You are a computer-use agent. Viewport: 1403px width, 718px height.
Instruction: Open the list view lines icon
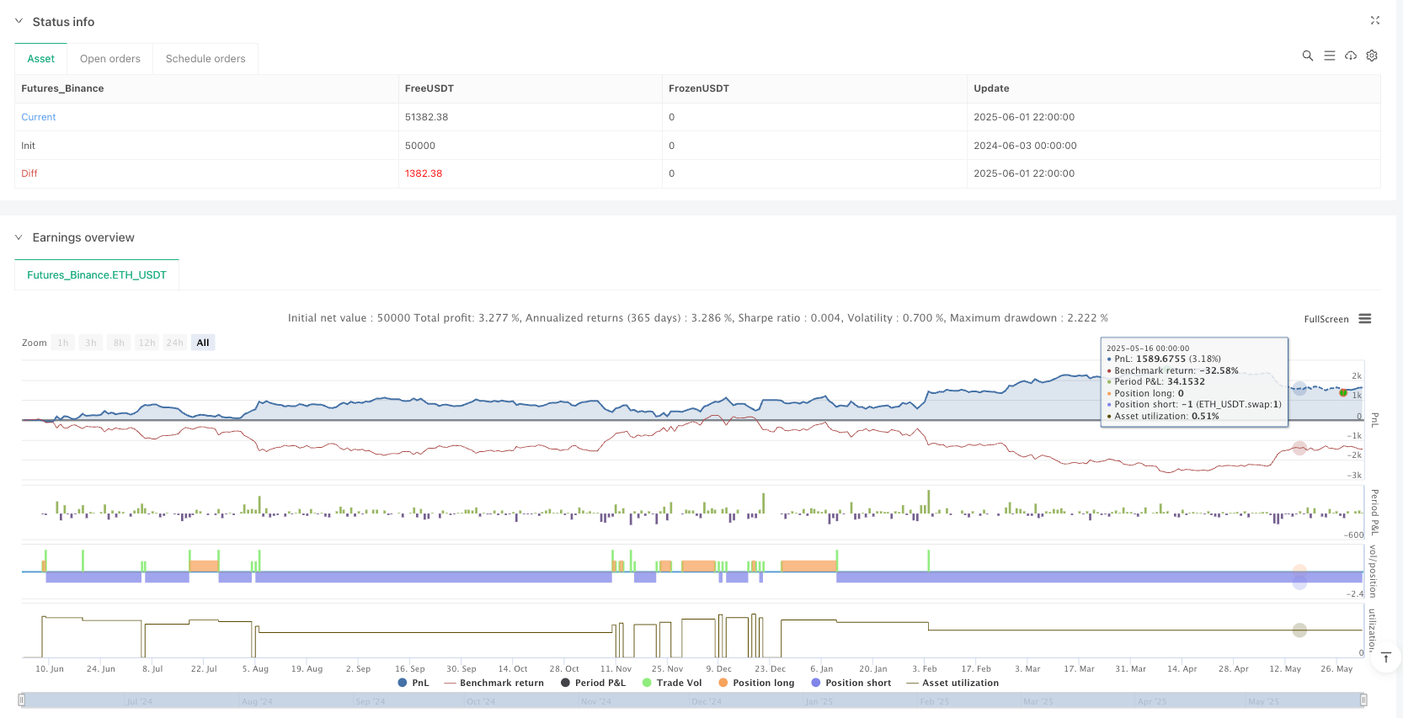pos(1329,56)
